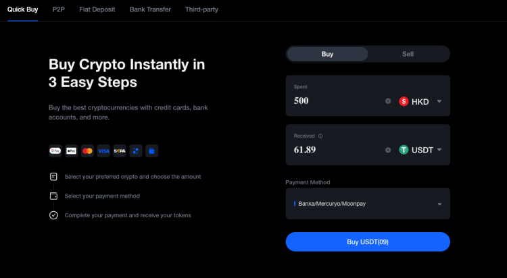Open the USDT crypto dropdown
This screenshot has width=507, height=278.
420,150
